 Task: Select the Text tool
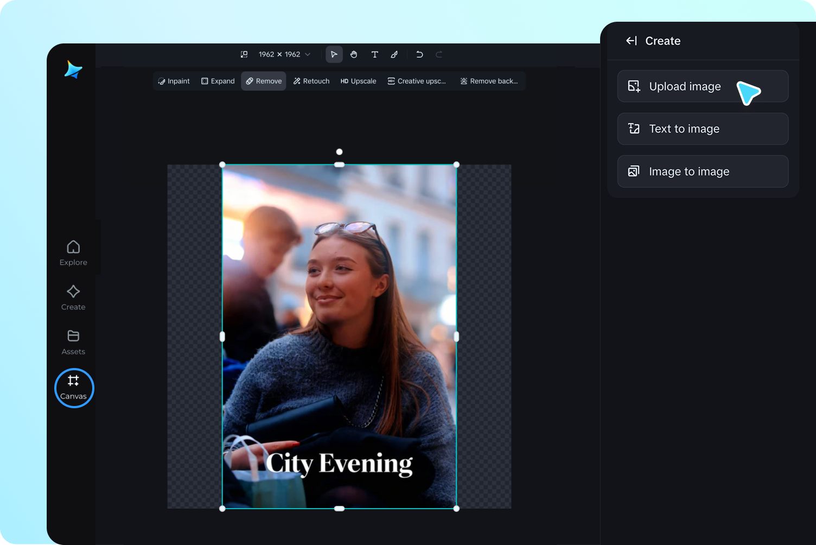[x=374, y=54]
